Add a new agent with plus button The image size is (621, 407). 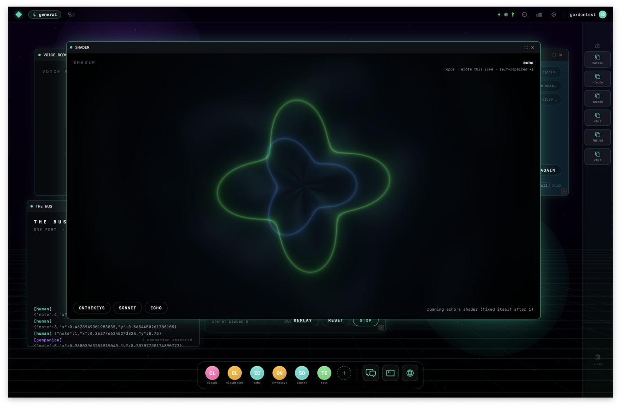[x=344, y=373]
